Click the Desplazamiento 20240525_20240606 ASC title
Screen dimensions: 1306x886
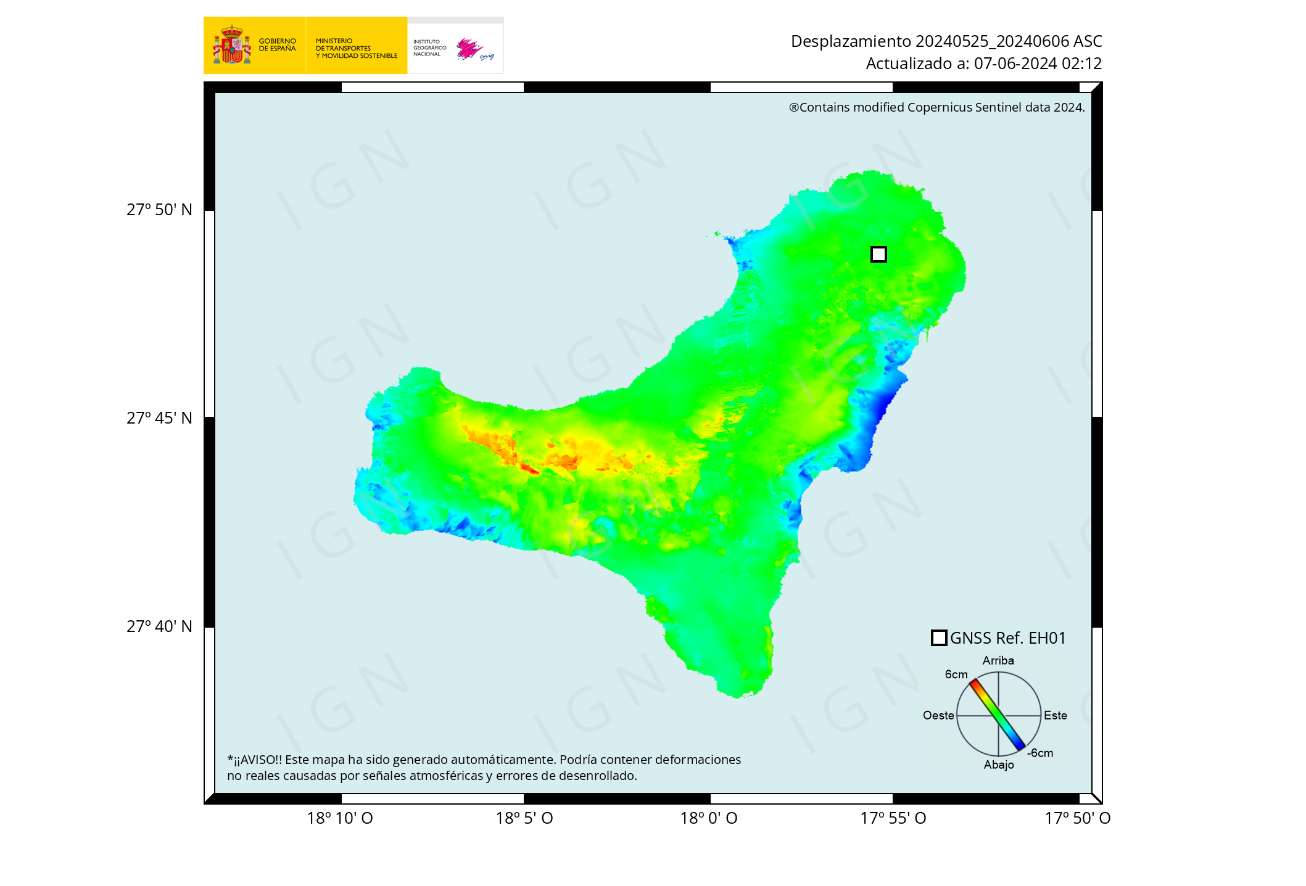(x=946, y=41)
